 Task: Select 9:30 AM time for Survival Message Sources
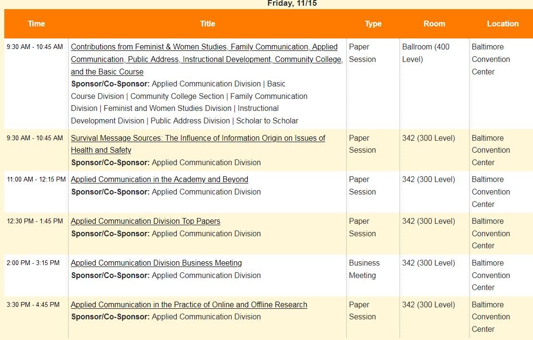click(x=35, y=138)
